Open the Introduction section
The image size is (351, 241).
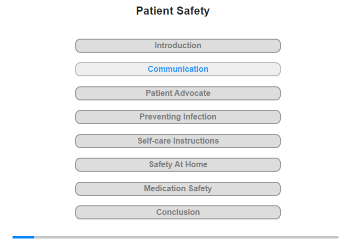click(x=178, y=46)
